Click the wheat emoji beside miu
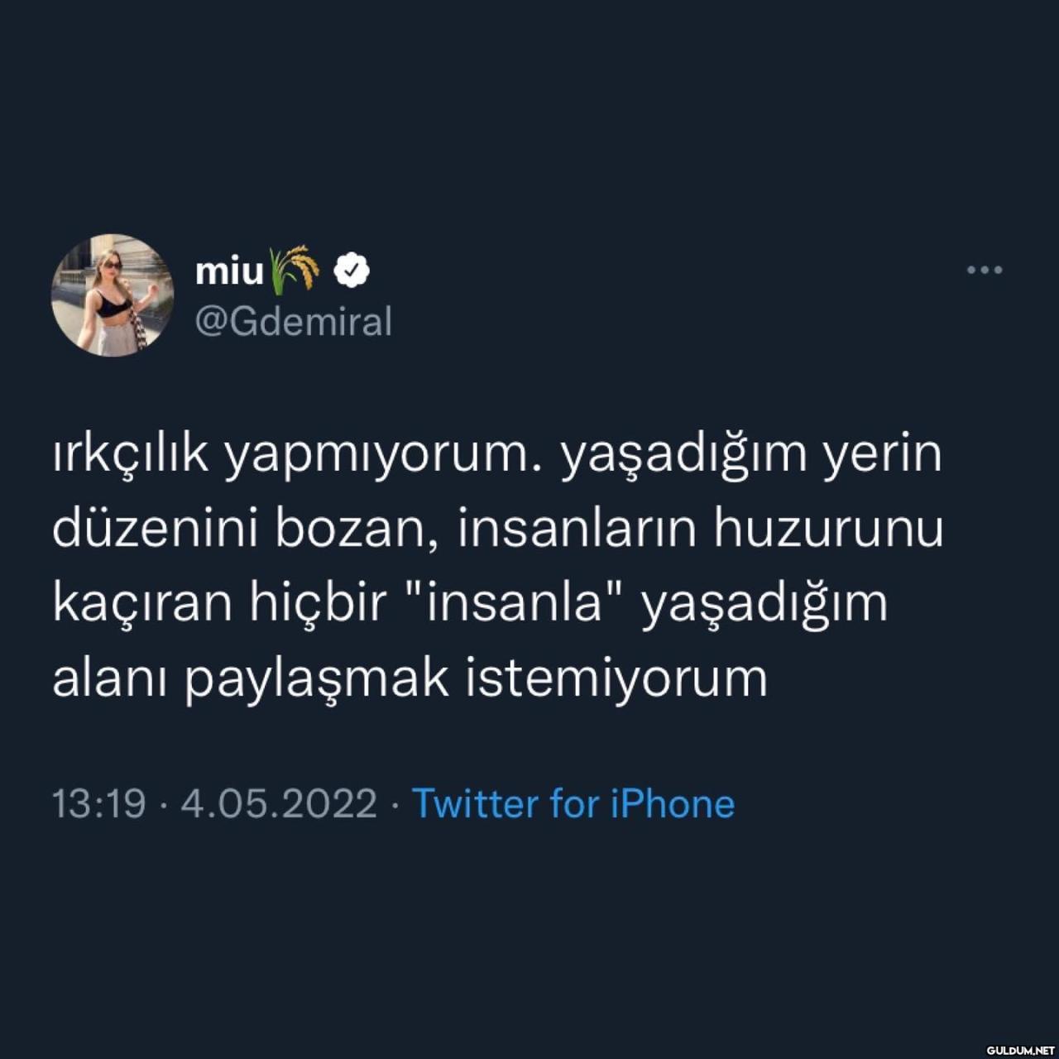 (x=295, y=270)
